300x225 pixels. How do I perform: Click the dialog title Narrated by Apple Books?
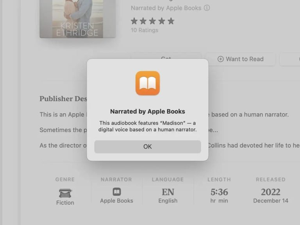tap(147, 111)
